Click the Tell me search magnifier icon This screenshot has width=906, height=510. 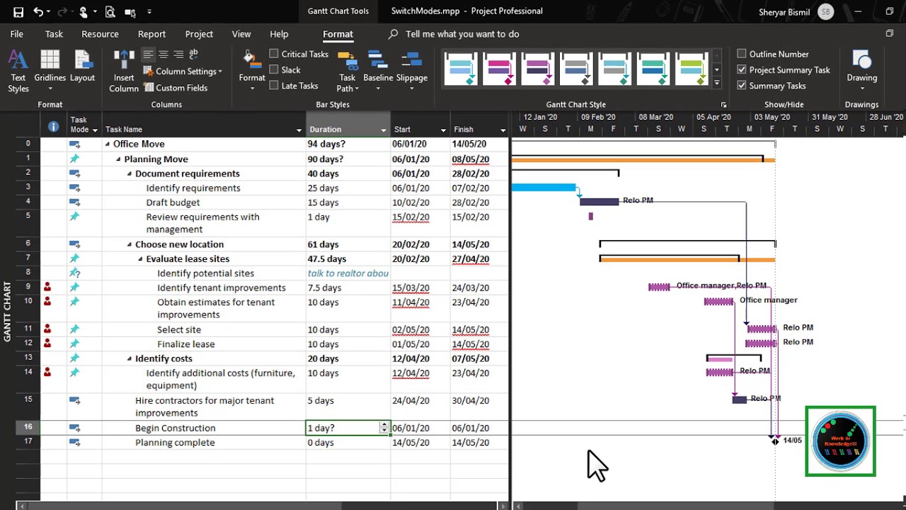click(x=394, y=34)
